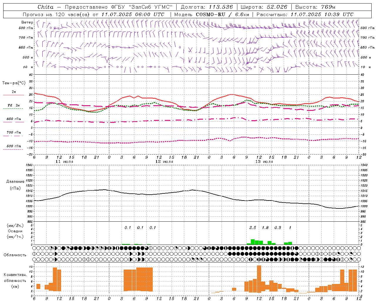Click the 11 июля date label

64,162
